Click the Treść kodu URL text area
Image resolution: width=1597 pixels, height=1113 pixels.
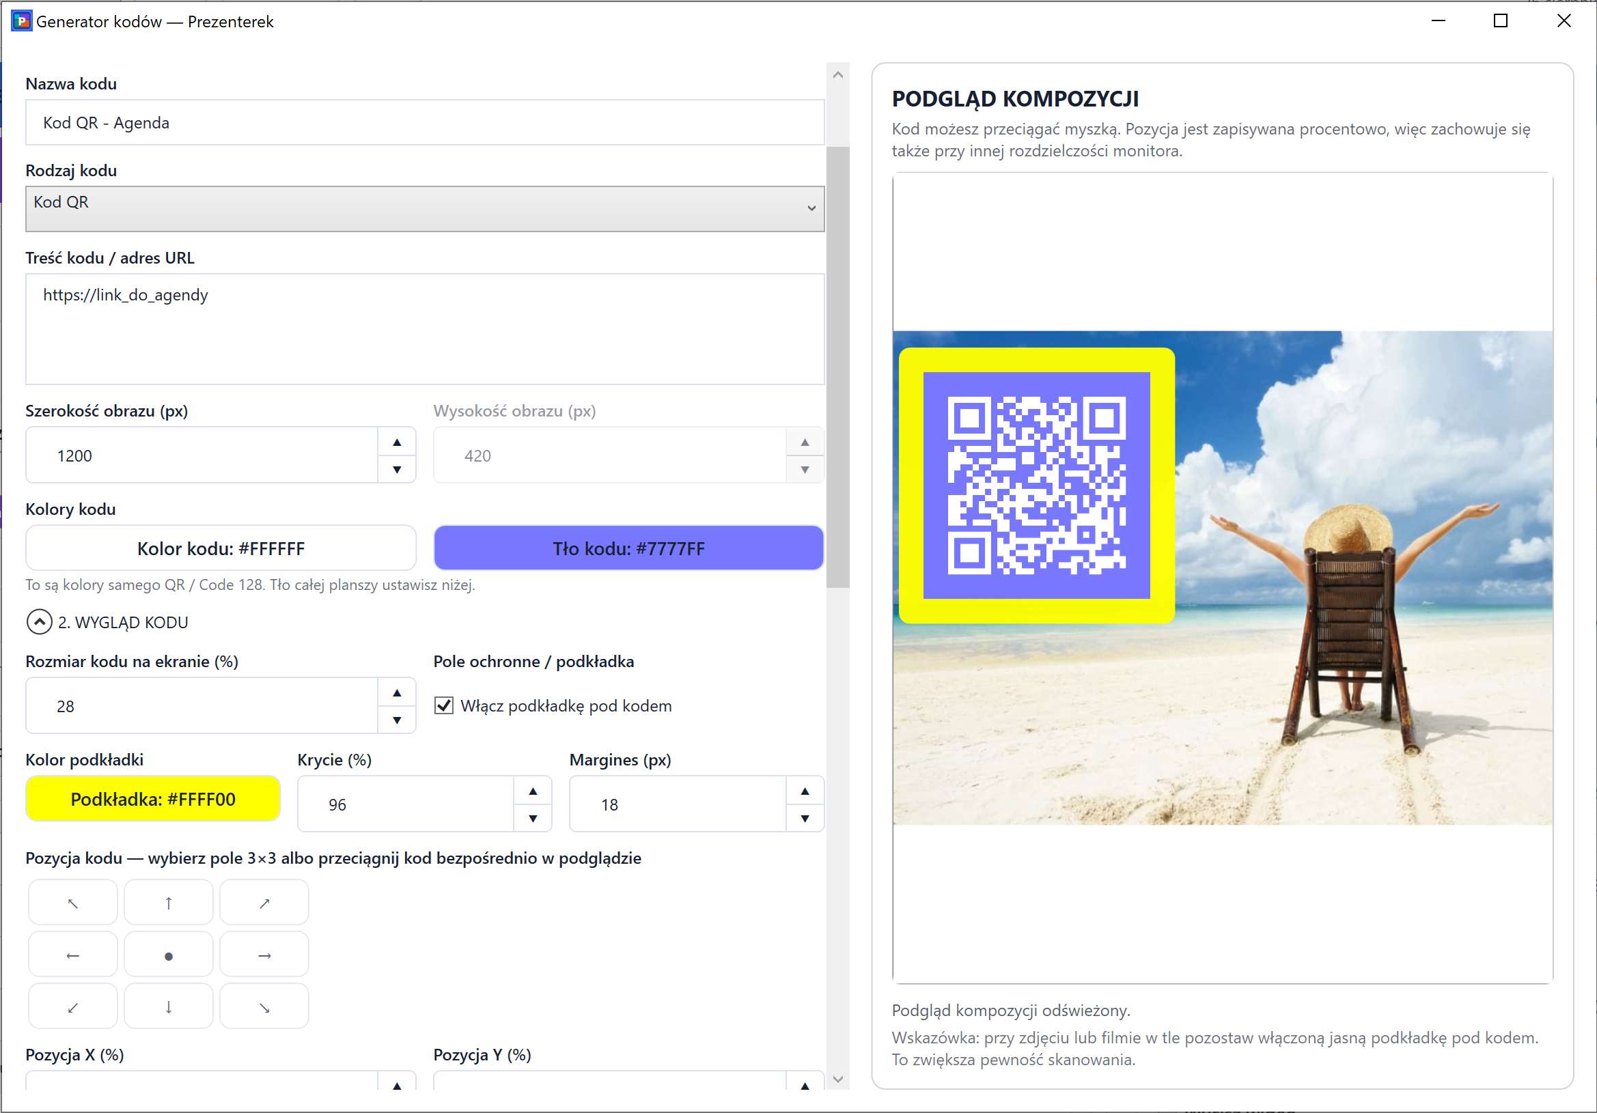click(425, 329)
